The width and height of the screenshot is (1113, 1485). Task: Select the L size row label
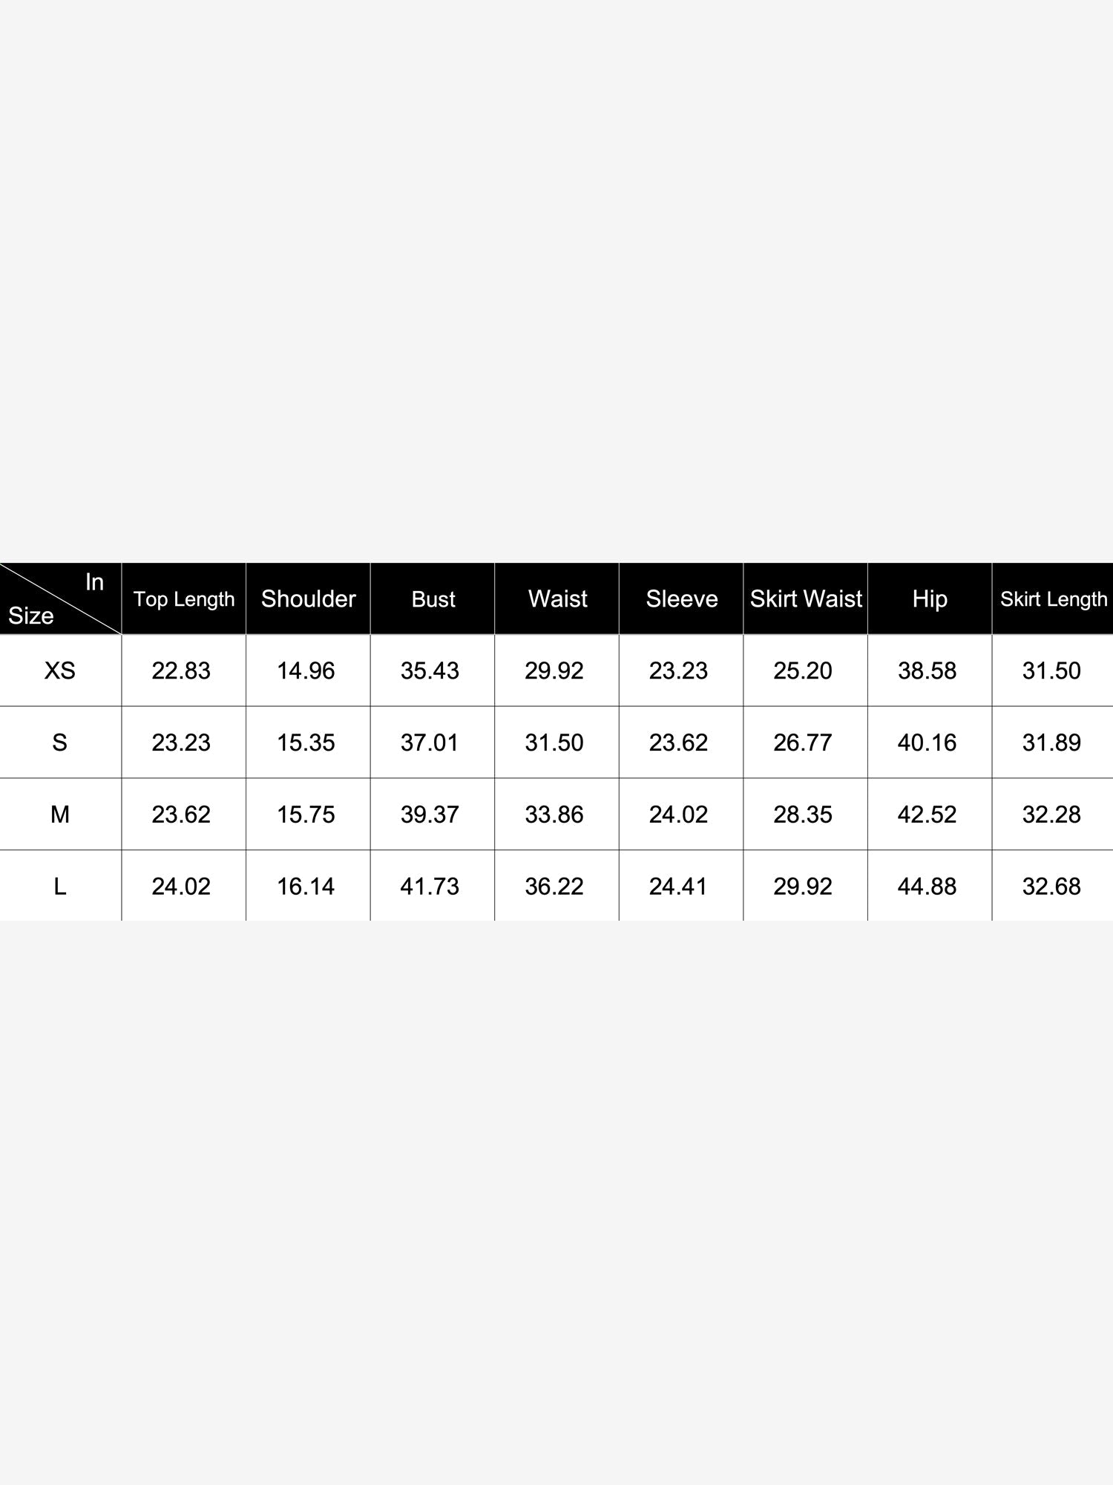click(60, 886)
